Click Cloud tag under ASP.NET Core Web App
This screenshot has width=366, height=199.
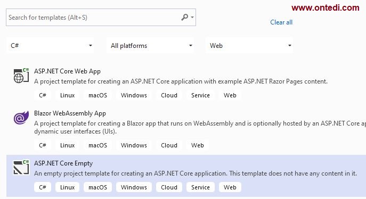coord(169,95)
